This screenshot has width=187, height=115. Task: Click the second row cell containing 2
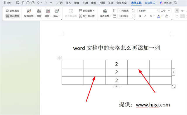point(117,72)
